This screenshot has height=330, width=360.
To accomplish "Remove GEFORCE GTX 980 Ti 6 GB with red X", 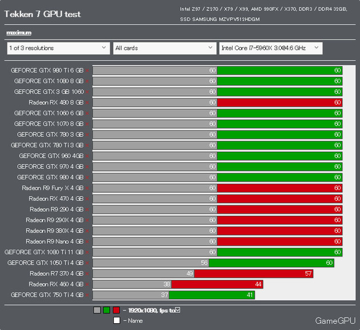I will [x=87, y=70].
